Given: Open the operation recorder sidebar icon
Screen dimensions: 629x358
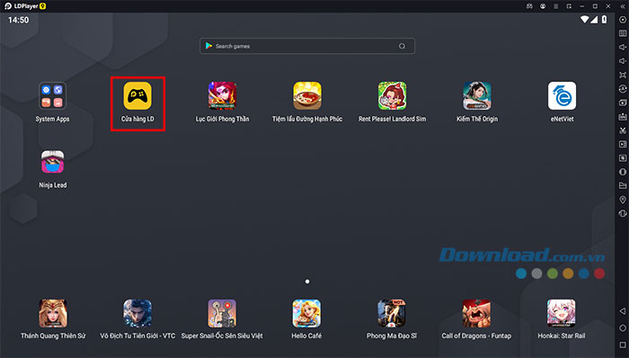Looking at the screenshot, I should (x=623, y=158).
